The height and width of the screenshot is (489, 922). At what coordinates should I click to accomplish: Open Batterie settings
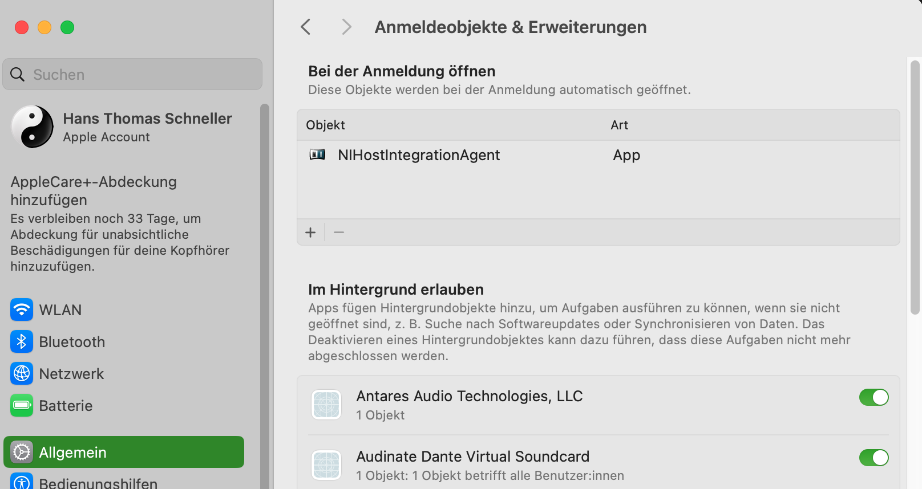click(124, 406)
